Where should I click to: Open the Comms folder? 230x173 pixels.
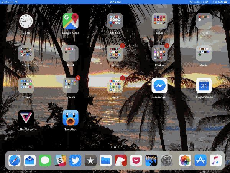point(71,85)
